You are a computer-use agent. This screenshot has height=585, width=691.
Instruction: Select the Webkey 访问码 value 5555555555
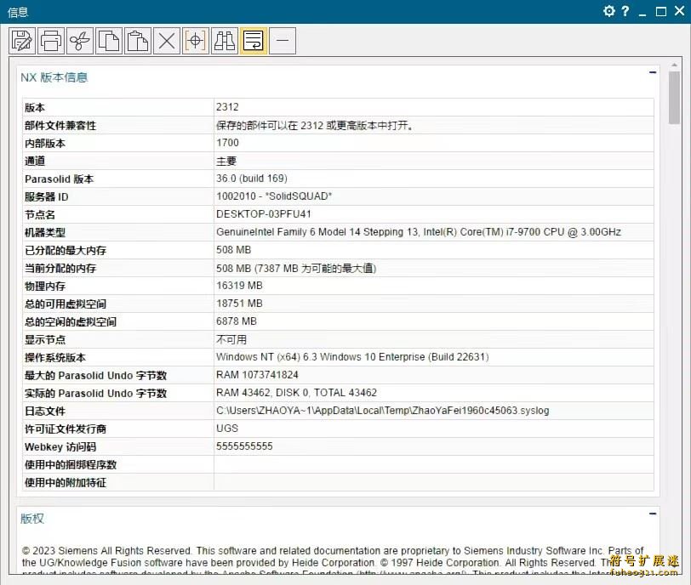pos(255,446)
